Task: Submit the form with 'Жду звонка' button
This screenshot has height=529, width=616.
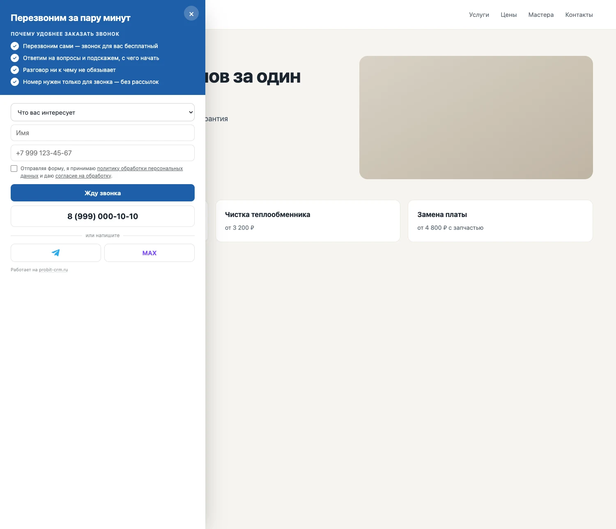Action: (x=103, y=193)
